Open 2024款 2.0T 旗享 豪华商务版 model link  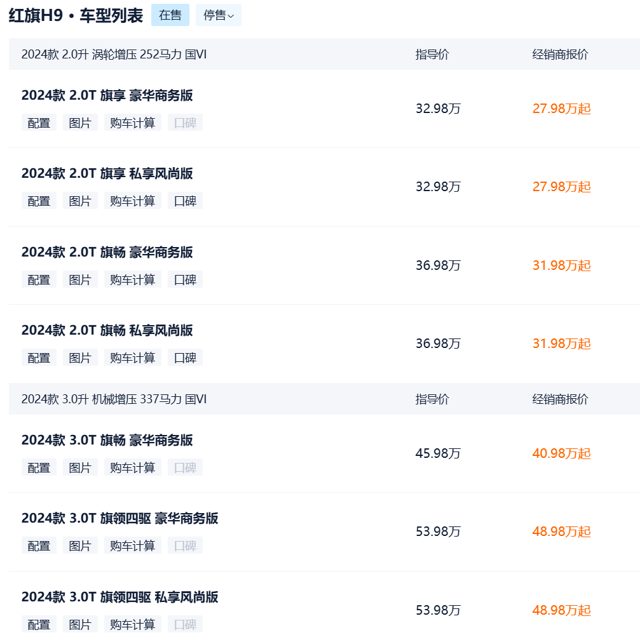coord(107,96)
